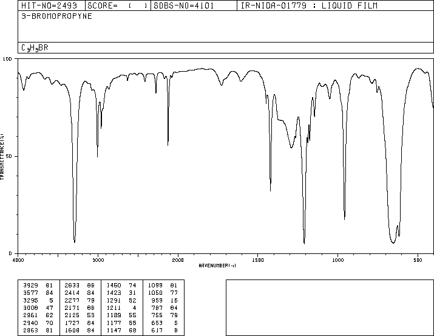Click the peak table entry 2961
Screen dimensions: 434x336
tap(30, 315)
